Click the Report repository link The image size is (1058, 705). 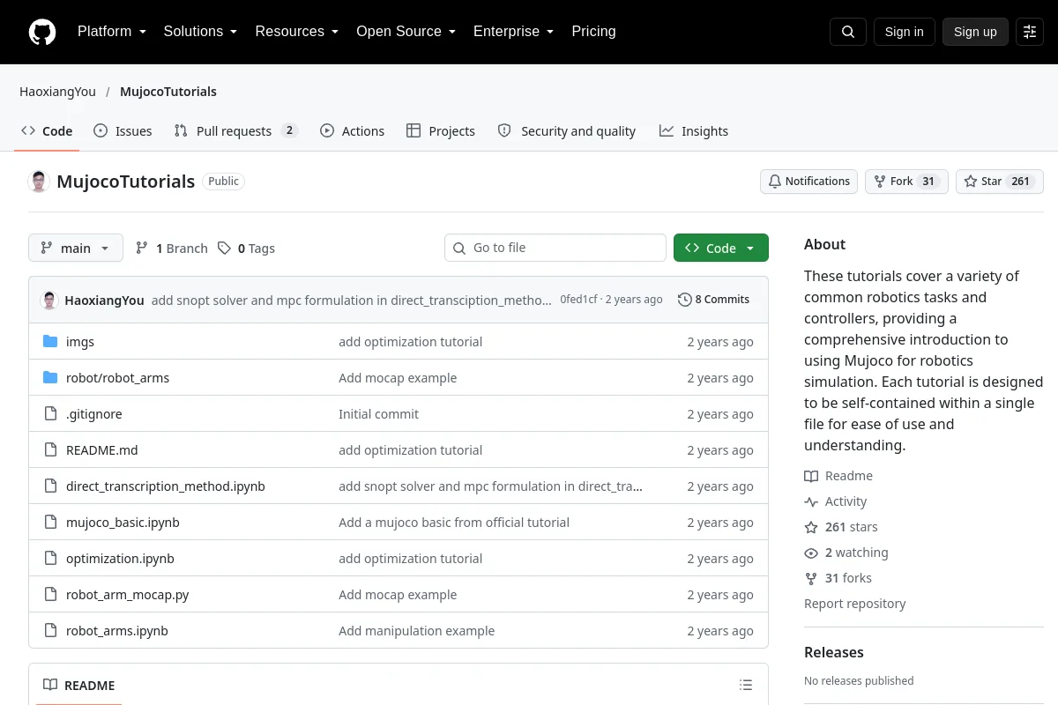point(855,604)
